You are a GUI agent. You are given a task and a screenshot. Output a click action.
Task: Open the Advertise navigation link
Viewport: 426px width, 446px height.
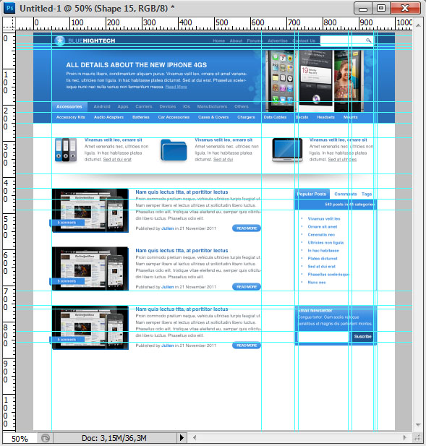tap(278, 40)
